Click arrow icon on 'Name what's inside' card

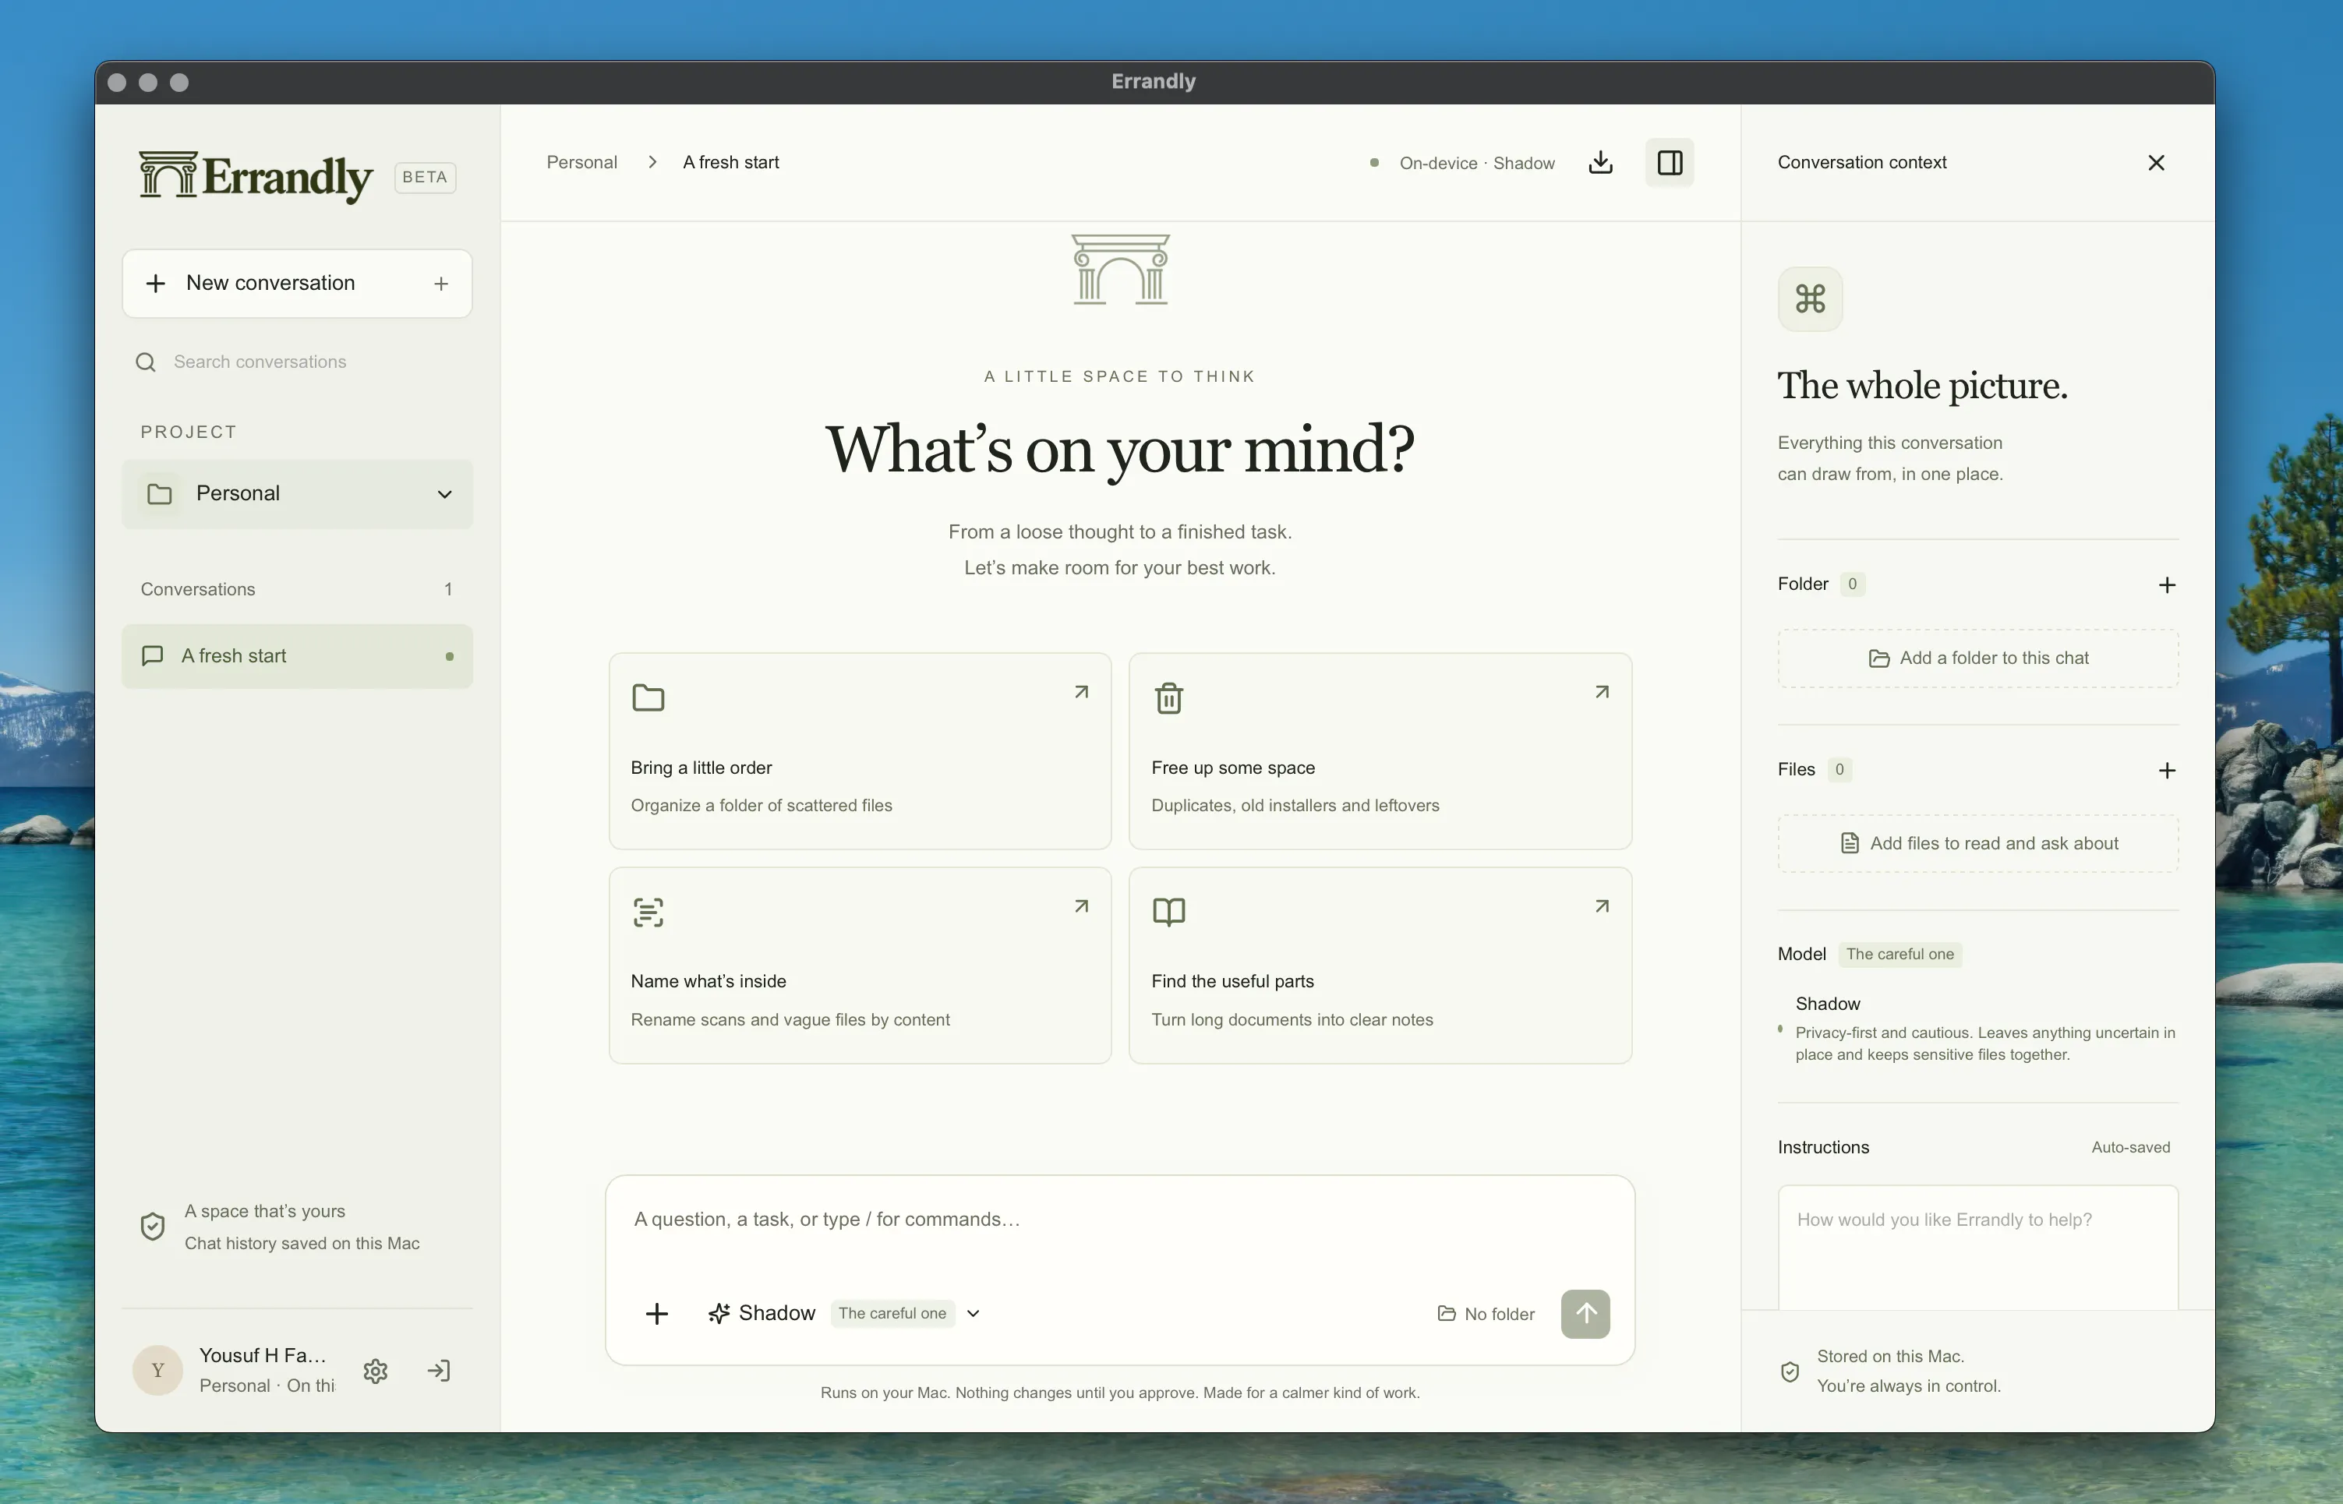coord(1080,907)
